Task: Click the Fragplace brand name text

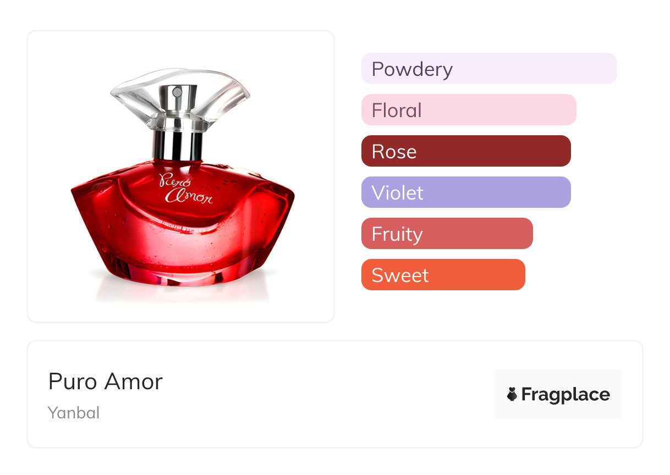Action: (565, 394)
